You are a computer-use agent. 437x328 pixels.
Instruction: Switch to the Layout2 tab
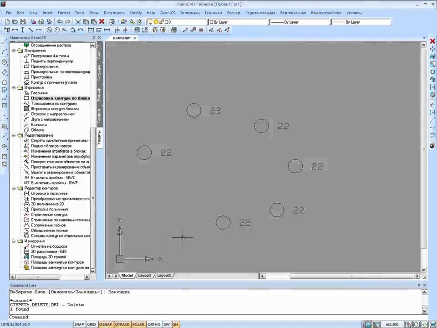(x=164, y=276)
